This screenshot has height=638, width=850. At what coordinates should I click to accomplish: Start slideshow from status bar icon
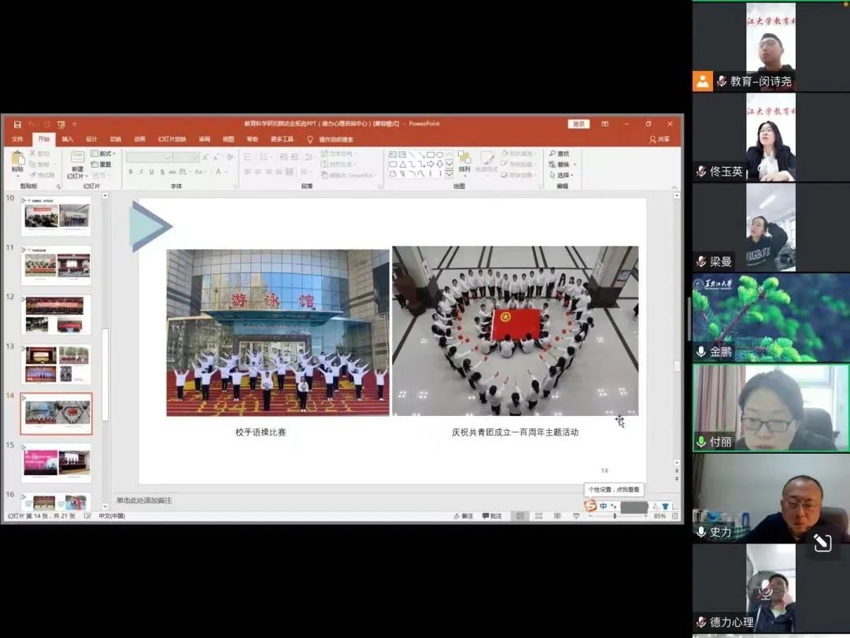point(576,516)
